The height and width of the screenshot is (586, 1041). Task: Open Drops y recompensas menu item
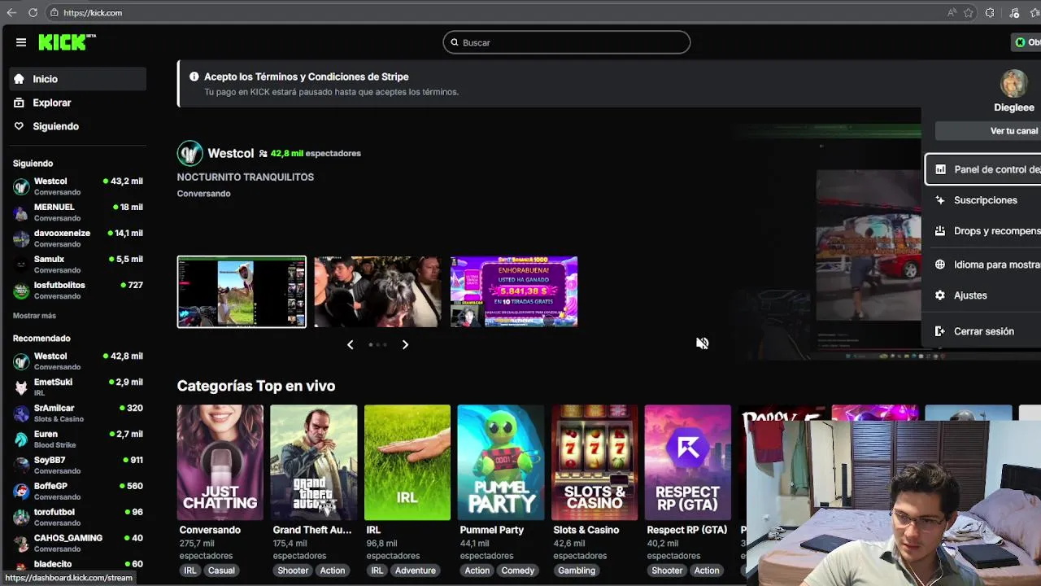pos(983,231)
